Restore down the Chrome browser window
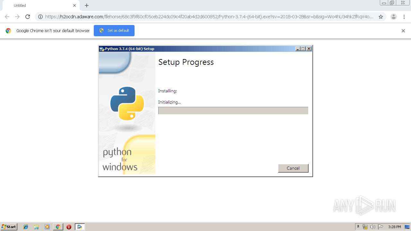Screen dimensions: 411x231 392,3
